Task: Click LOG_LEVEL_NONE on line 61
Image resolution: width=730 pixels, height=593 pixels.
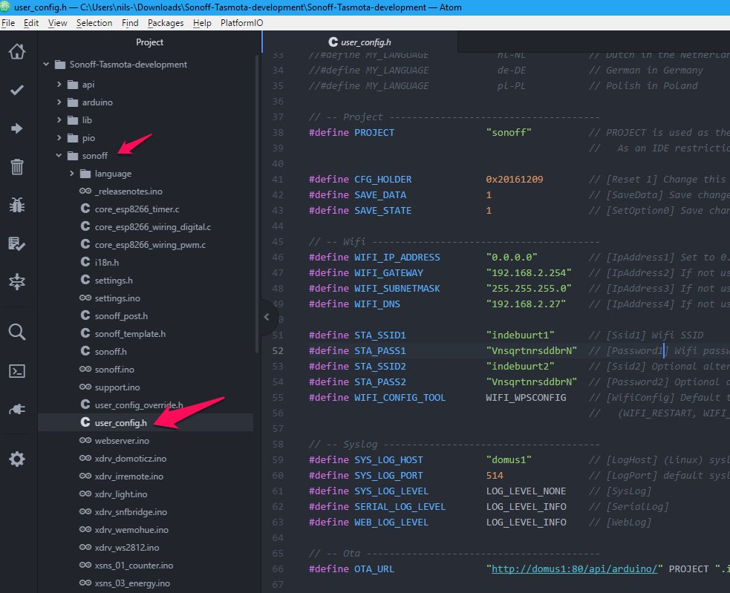Action: click(x=526, y=491)
